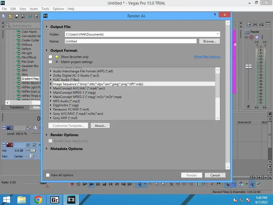Open the Master bus properties icon
This screenshot has width=273, height=205.
pyautogui.click(x=249, y=24)
